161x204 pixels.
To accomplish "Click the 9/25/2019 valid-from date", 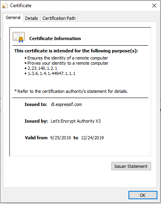I will coord(60,138).
